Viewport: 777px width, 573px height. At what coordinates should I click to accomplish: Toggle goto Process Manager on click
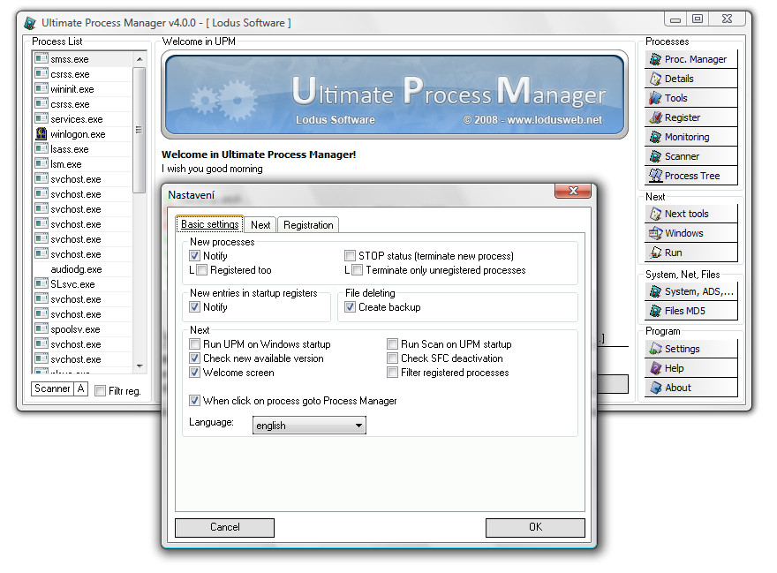(195, 401)
